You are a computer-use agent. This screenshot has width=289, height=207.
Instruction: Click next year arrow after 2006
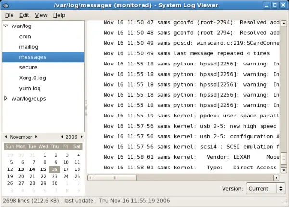point(81,137)
